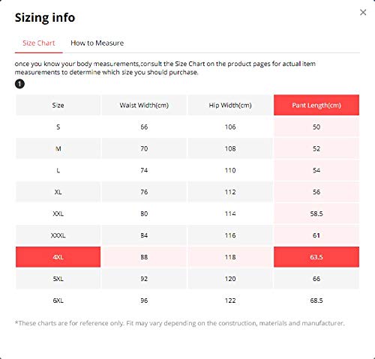The image size is (375, 359).
Task: Select the 4XL size row
Action: (x=187, y=257)
